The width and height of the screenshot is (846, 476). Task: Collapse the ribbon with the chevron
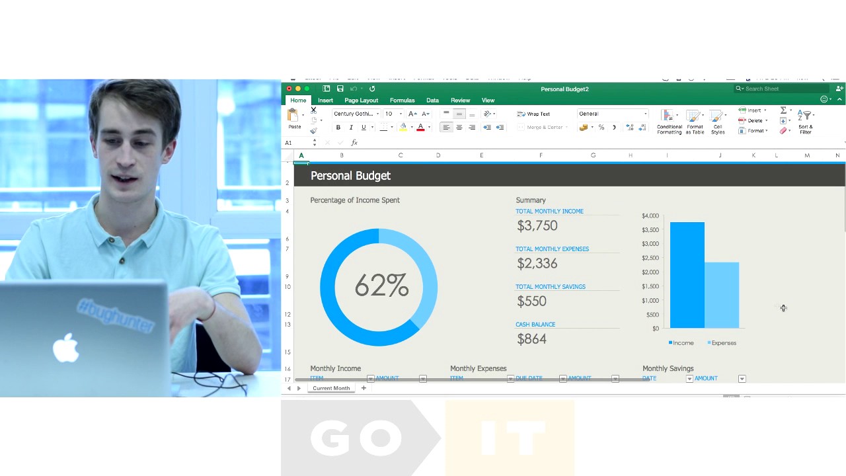(839, 100)
